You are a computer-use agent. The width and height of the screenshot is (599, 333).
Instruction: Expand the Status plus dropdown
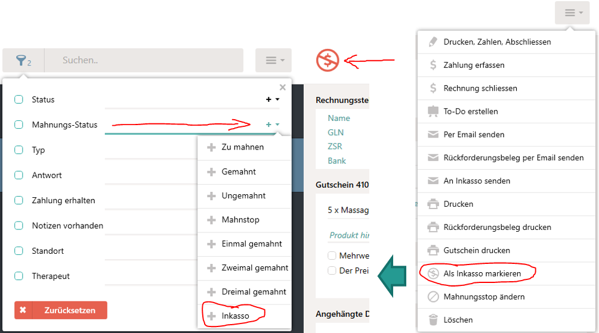click(x=273, y=99)
